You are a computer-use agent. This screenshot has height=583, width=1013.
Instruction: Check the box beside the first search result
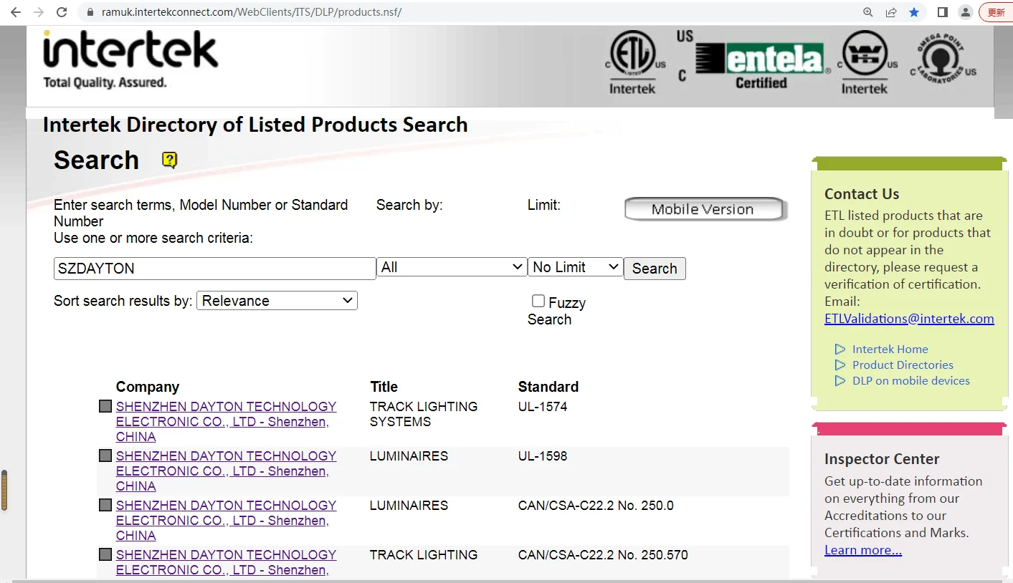105,405
